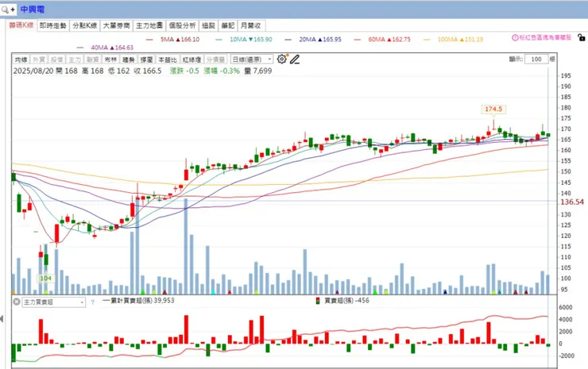Image resolution: width=588 pixels, height=369 pixels.
Task: Click the 20MA ▲165.95 value
Action: pyautogui.click(x=320, y=40)
